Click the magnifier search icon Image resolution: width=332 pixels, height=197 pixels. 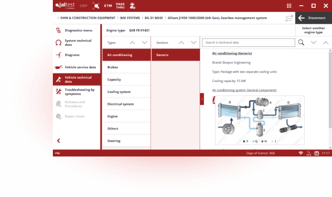click(301, 43)
